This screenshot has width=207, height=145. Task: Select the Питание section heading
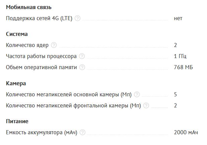coord(17,121)
